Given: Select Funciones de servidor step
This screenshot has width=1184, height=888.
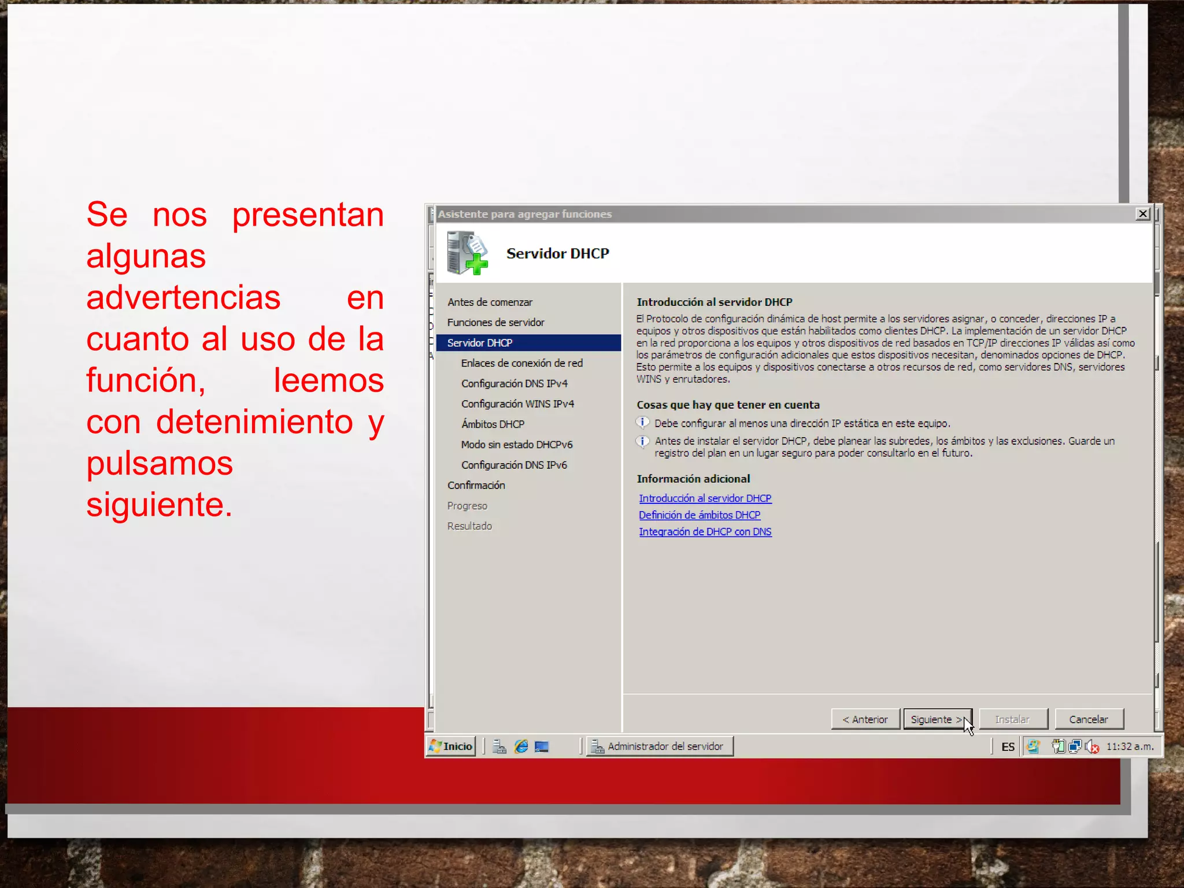Looking at the screenshot, I should [495, 323].
